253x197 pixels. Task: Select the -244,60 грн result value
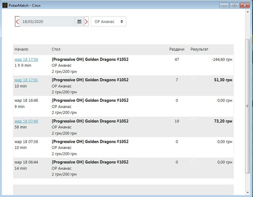point(222,60)
